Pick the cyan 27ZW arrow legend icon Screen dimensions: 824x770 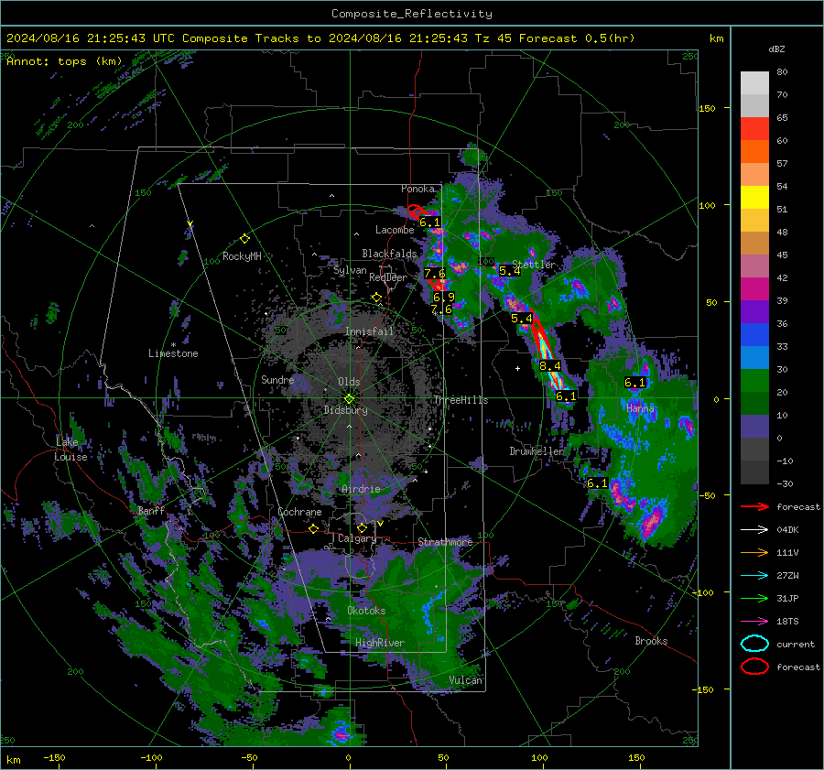[x=754, y=576]
